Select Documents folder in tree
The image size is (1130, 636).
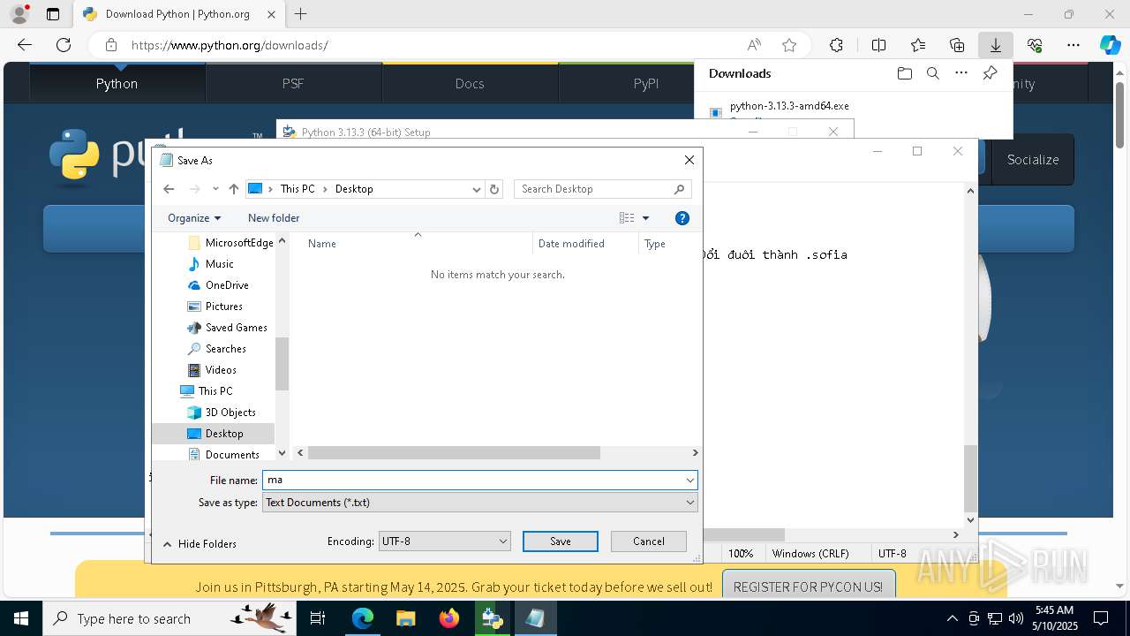coord(232,454)
